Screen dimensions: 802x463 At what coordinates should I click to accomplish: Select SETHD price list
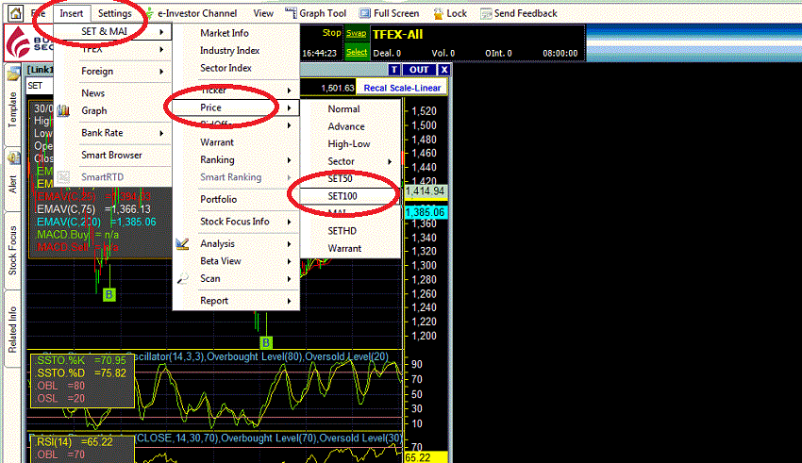coord(350,230)
